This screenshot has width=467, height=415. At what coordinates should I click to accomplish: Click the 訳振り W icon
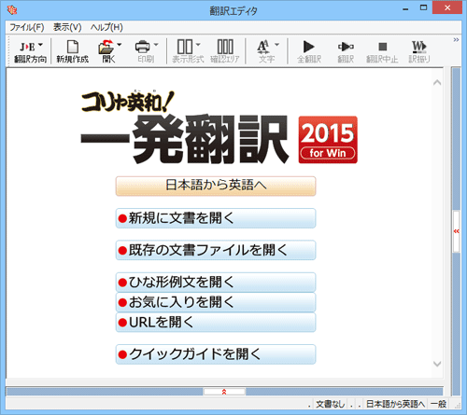tap(419, 47)
